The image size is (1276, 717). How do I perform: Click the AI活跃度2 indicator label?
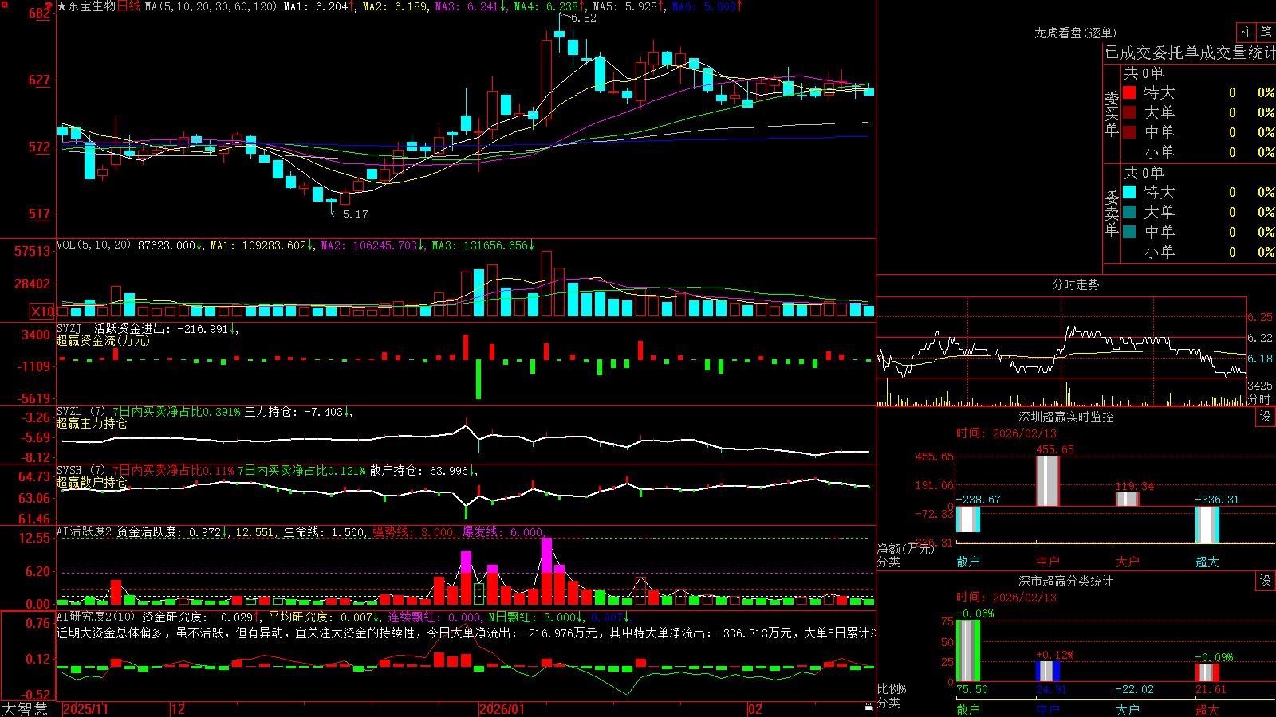point(85,532)
